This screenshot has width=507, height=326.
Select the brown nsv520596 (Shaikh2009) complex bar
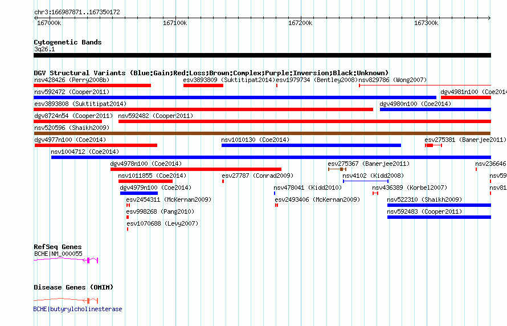(262, 133)
